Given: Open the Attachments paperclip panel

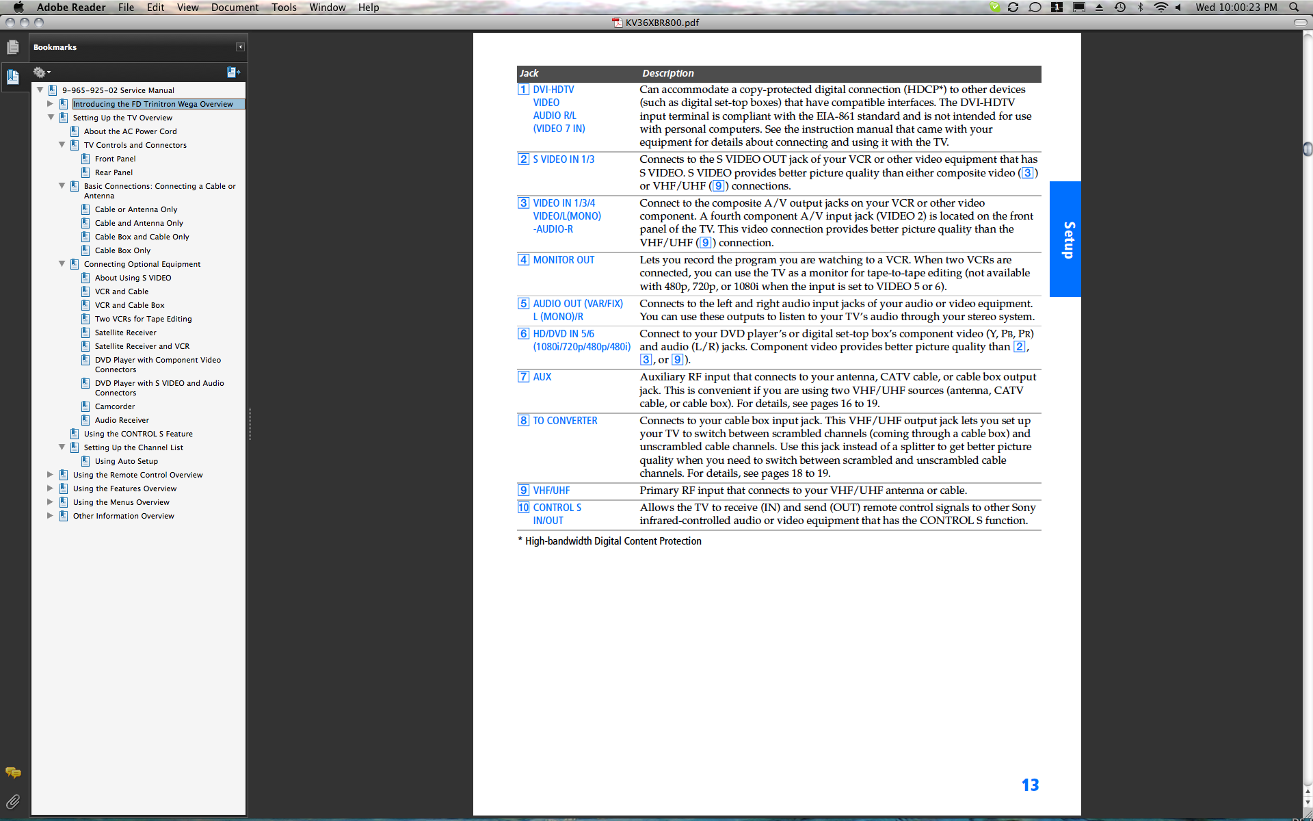Looking at the screenshot, I should (12, 801).
